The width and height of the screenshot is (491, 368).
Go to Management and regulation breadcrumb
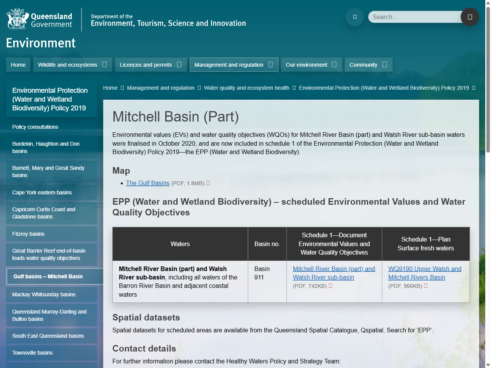[161, 88]
